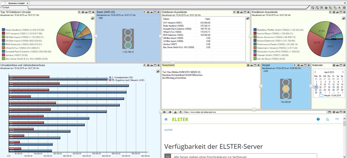Click the green ELSTER logo
The image size is (347, 158).
[x=180, y=120]
